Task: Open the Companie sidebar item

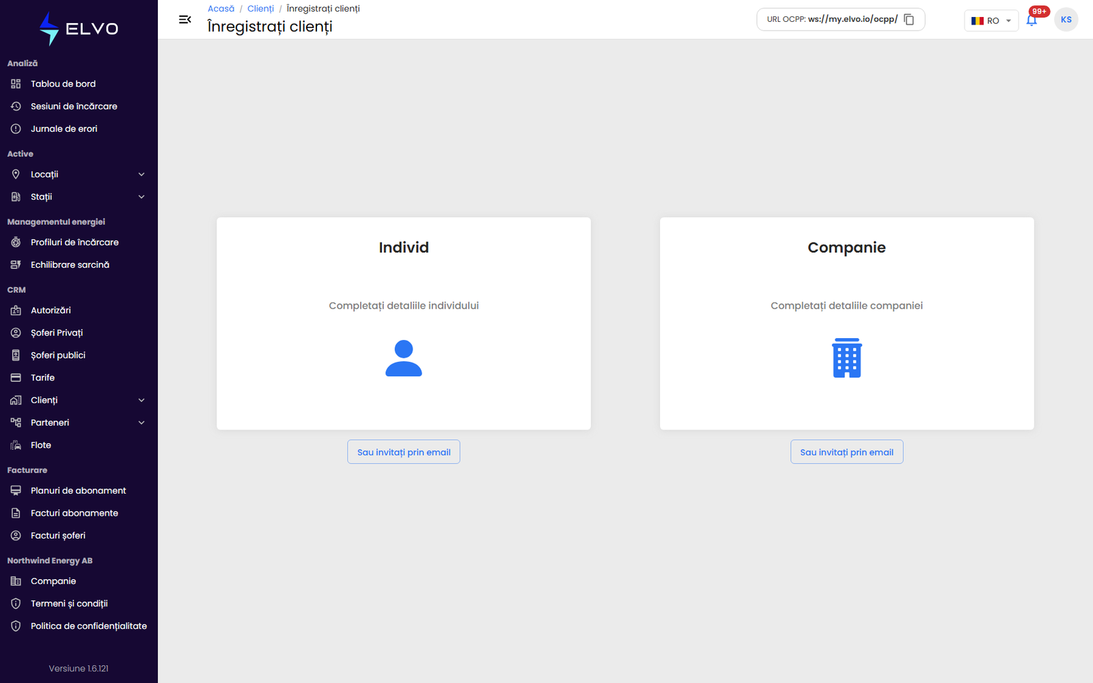Action: (79, 581)
